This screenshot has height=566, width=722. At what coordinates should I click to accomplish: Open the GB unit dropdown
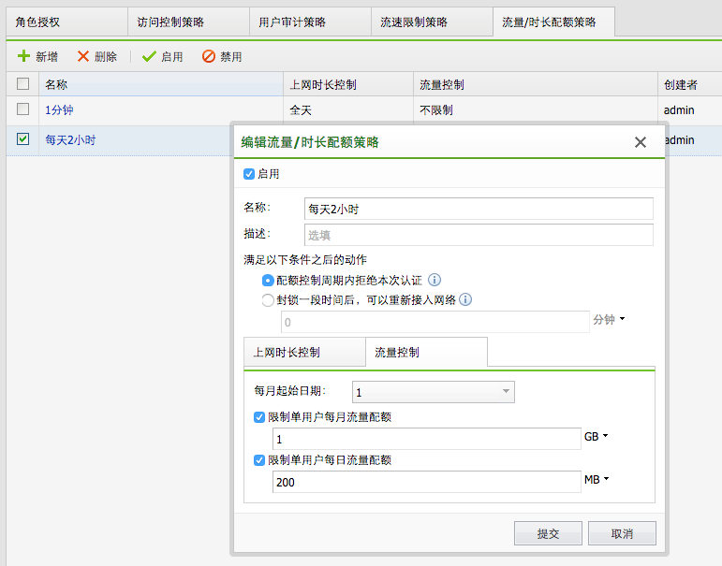click(597, 437)
